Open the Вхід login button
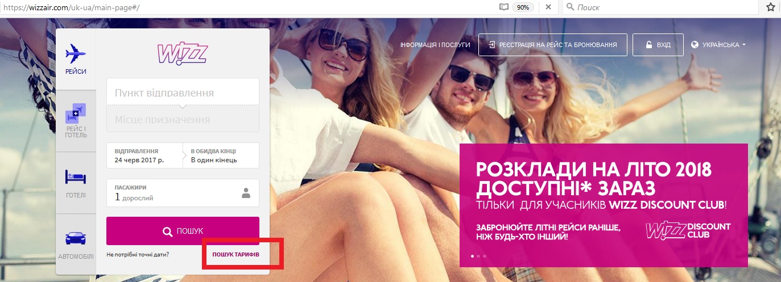781x282 pixels. pyautogui.click(x=658, y=45)
